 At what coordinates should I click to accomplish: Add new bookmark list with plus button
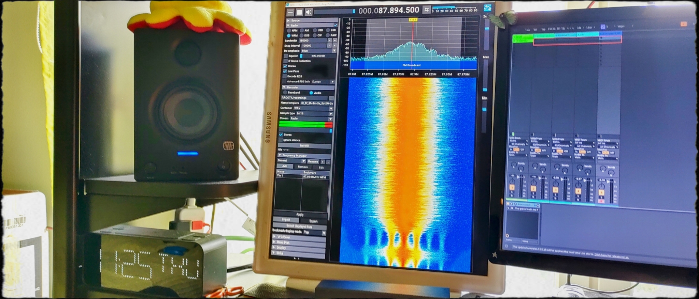323,162
